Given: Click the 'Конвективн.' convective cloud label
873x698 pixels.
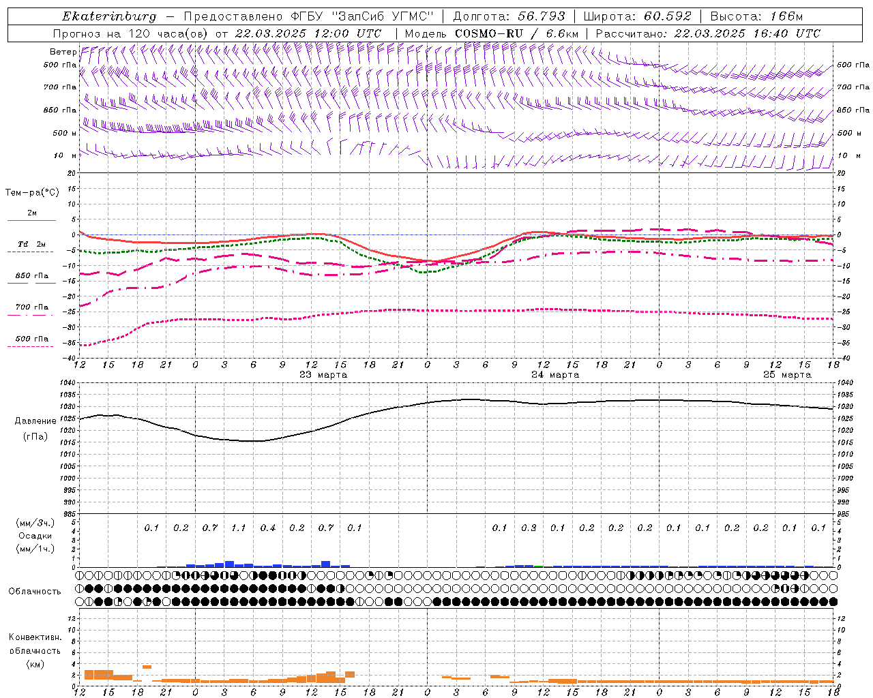Looking at the screenshot, I should [x=35, y=637].
